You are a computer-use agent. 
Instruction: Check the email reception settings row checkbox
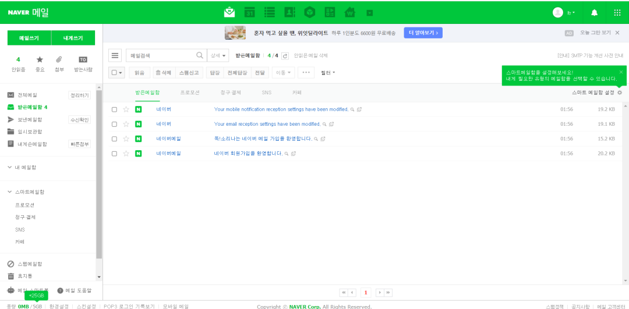pyautogui.click(x=114, y=125)
